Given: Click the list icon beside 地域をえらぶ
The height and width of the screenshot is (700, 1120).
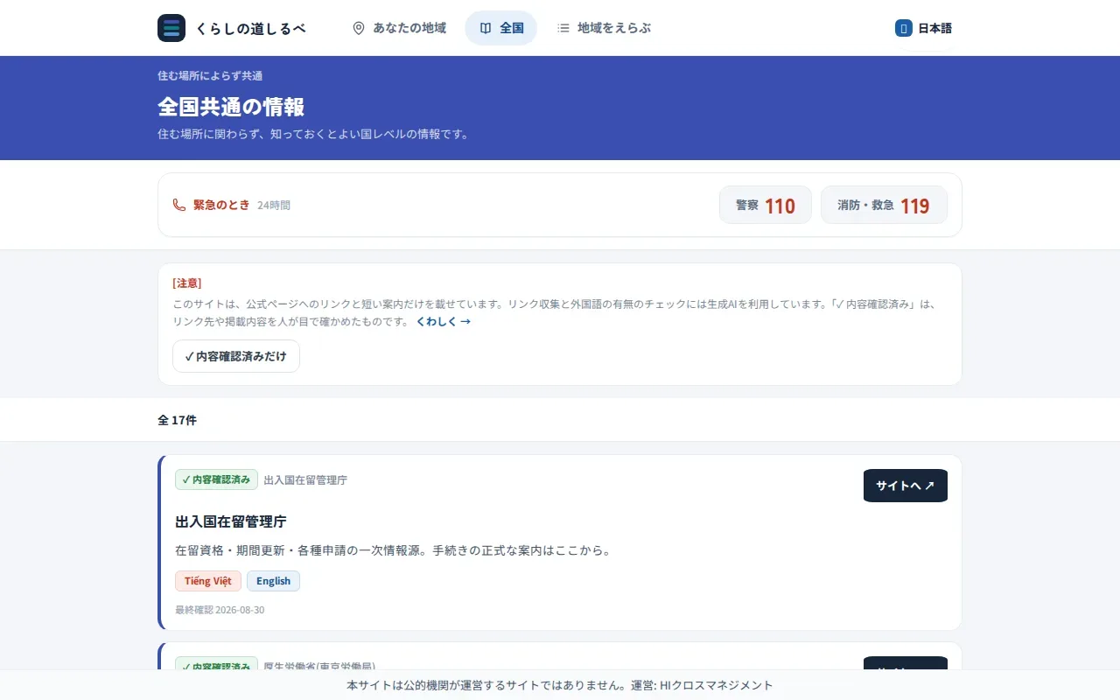Looking at the screenshot, I should click(x=563, y=28).
